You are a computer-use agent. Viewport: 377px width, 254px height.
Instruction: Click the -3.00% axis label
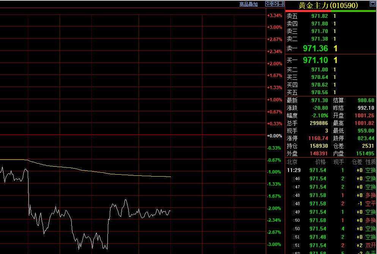point(274,245)
